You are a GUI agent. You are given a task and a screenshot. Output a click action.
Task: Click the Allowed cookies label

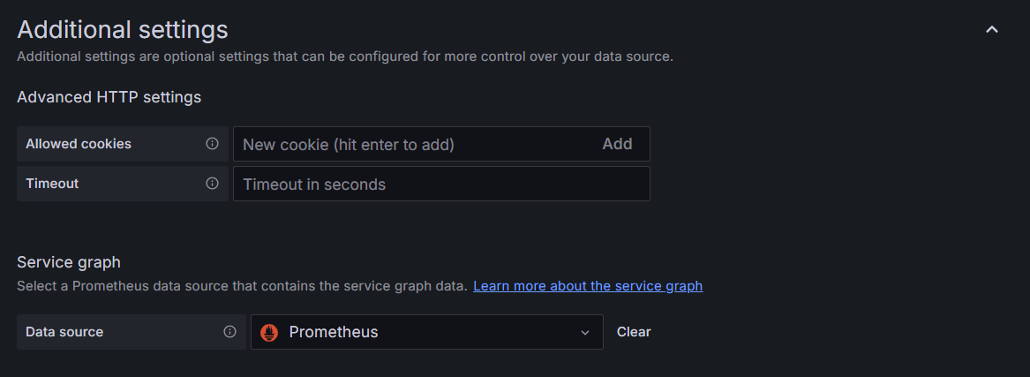pyautogui.click(x=79, y=144)
